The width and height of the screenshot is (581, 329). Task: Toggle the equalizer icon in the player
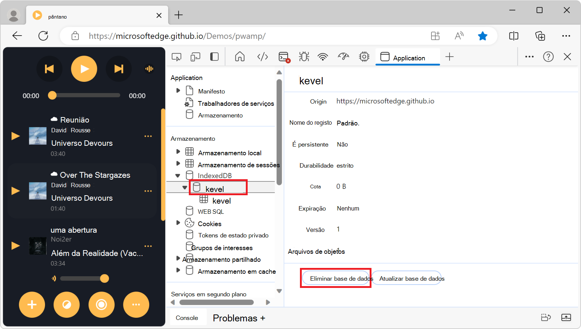pos(149,69)
